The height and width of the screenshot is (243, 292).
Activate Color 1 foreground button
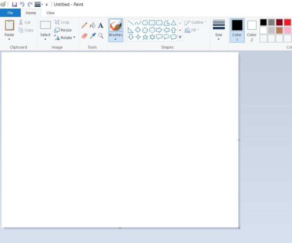tap(237, 30)
